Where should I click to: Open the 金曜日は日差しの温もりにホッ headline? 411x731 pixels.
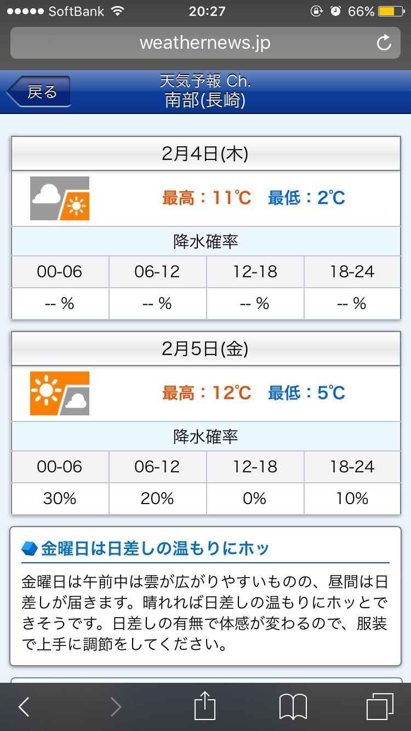point(156,549)
